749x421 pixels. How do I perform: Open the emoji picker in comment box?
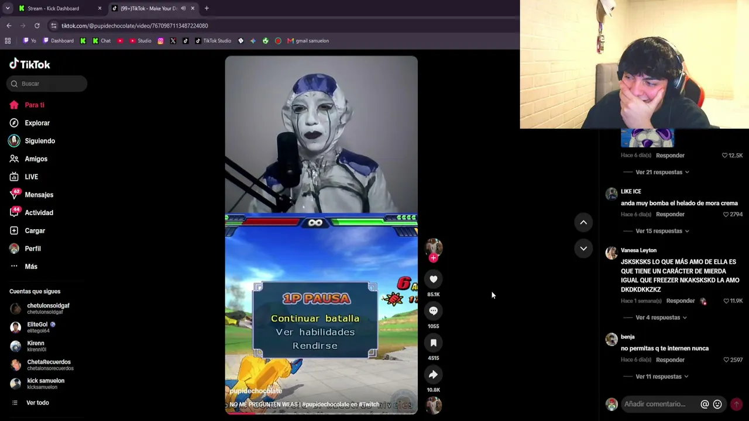click(717, 404)
